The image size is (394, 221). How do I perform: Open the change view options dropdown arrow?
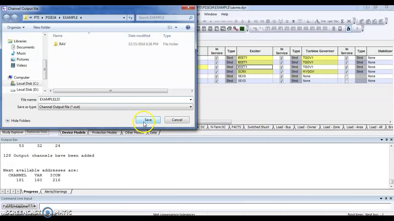point(176,27)
